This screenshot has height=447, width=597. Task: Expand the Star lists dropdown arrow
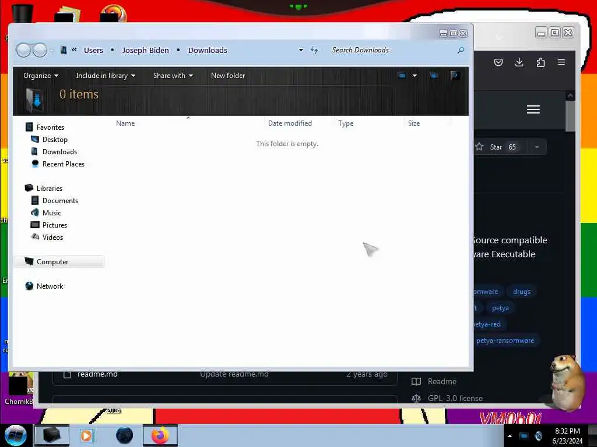pos(537,147)
